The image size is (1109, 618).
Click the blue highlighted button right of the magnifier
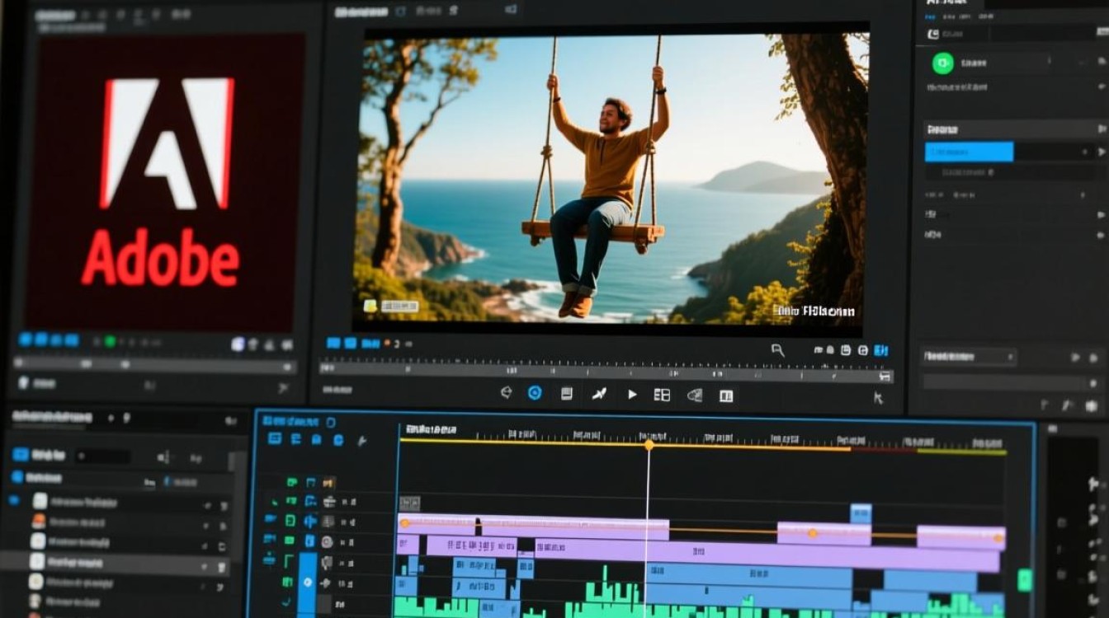pyautogui.click(x=881, y=350)
